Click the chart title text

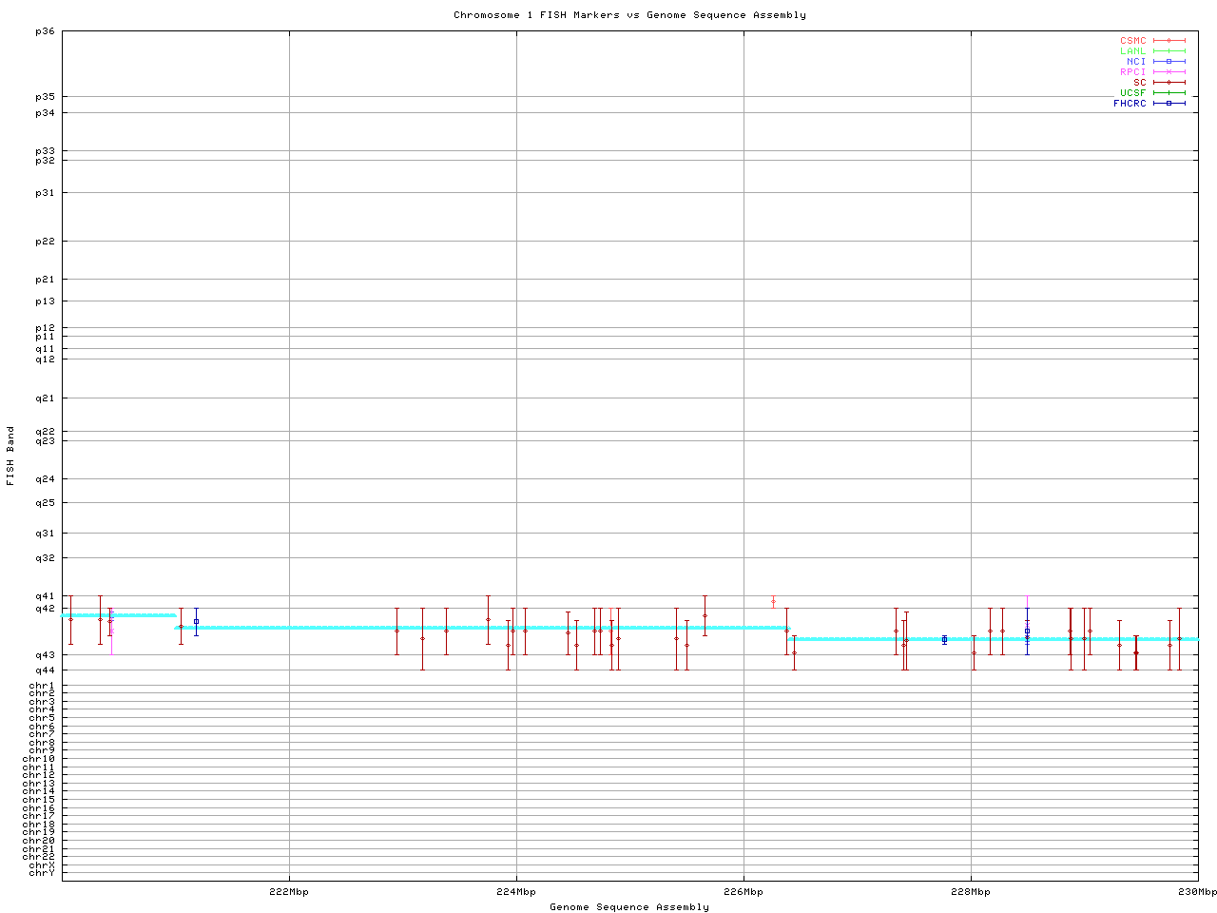pyautogui.click(x=629, y=15)
